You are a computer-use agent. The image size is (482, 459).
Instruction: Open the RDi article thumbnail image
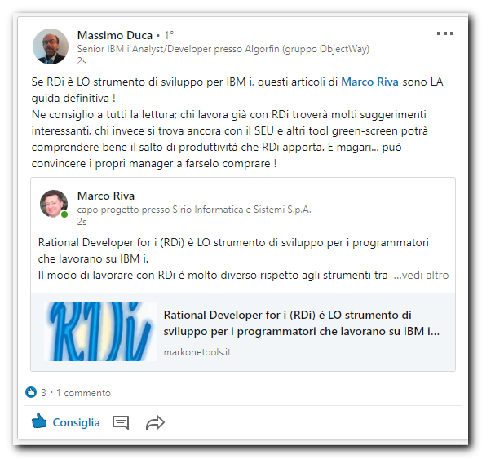(100, 332)
